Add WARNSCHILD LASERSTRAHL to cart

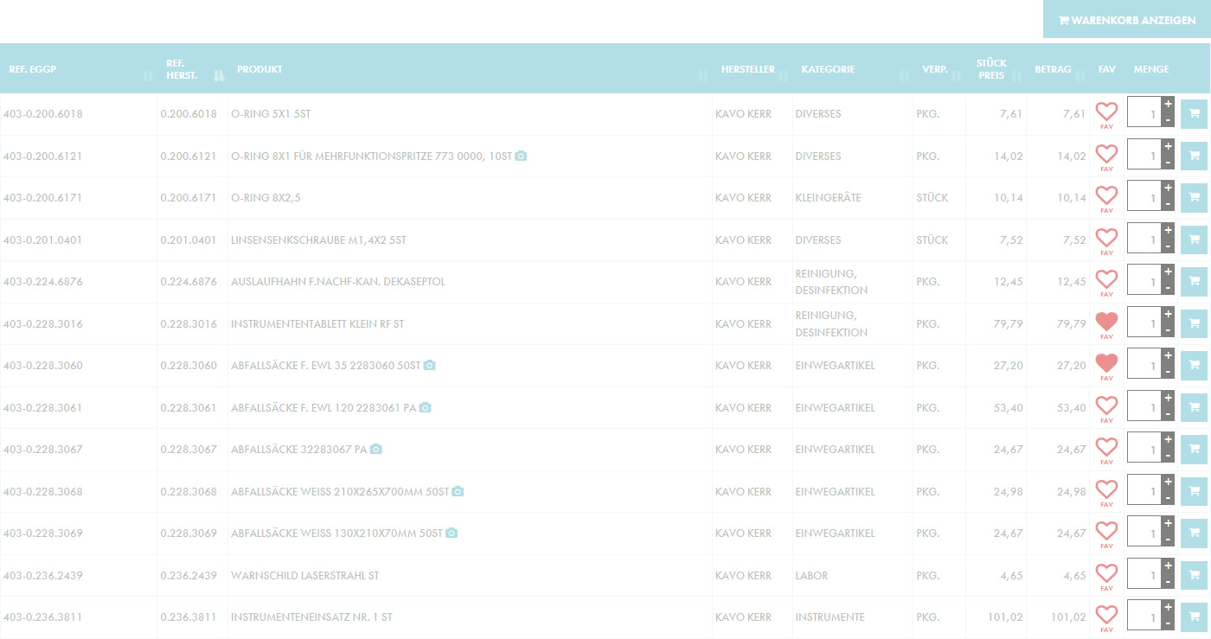(1194, 575)
